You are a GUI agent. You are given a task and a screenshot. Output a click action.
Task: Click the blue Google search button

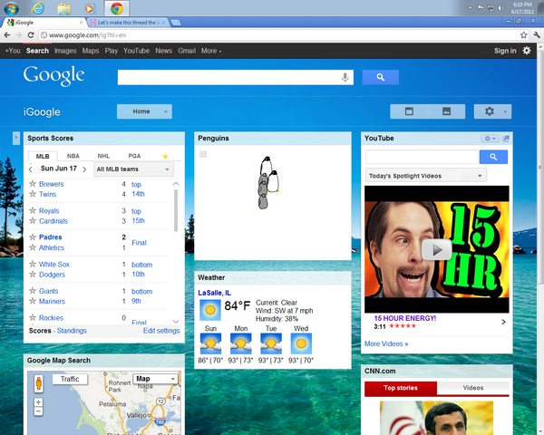coord(381,77)
